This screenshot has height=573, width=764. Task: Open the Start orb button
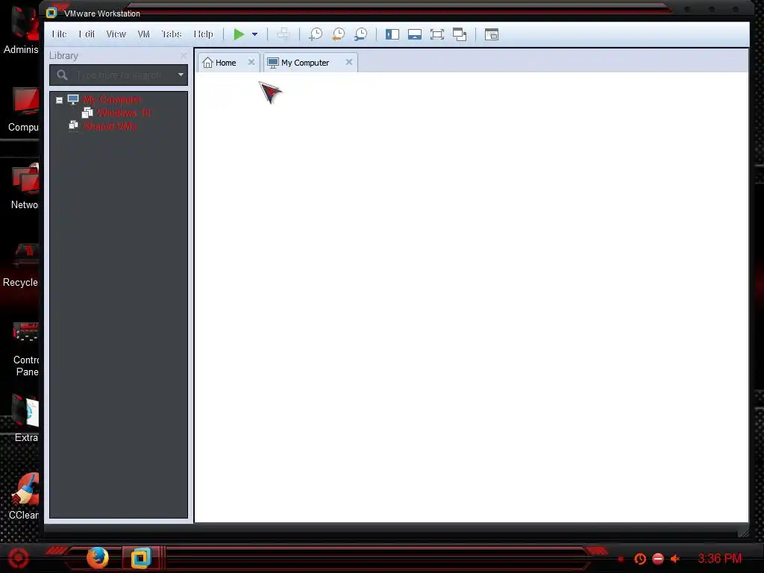pyautogui.click(x=18, y=558)
